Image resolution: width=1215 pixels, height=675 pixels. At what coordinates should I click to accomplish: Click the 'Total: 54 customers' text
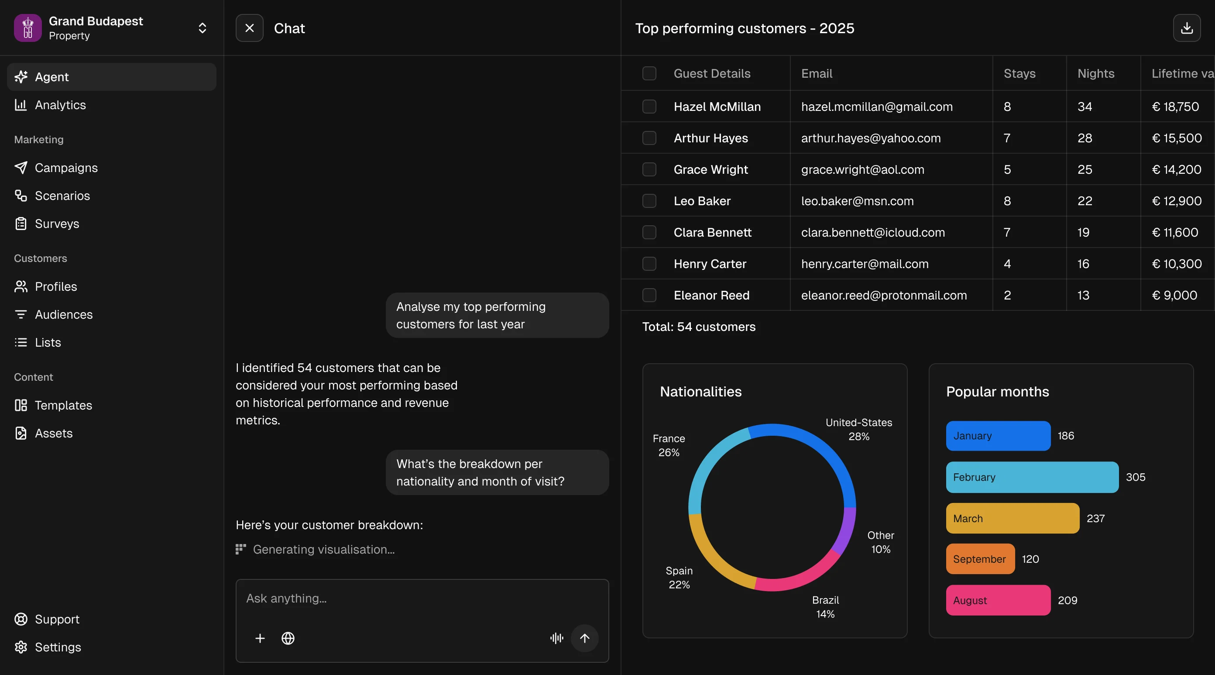(x=699, y=327)
